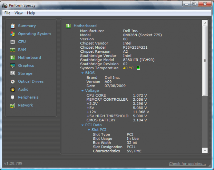Image resolution: width=214 pixels, height=170 pixels.
Task: Click Slot Designation value PCI1
Action: point(131,147)
